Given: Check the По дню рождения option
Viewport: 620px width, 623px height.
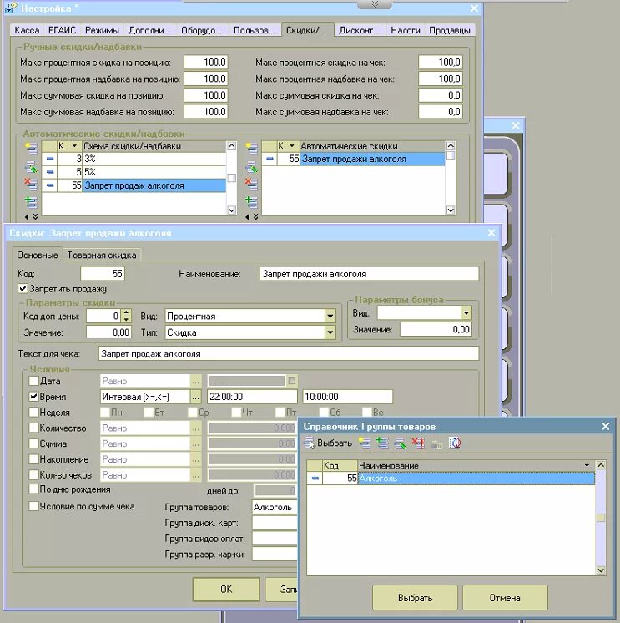Looking at the screenshot, I should pos(33,489).
